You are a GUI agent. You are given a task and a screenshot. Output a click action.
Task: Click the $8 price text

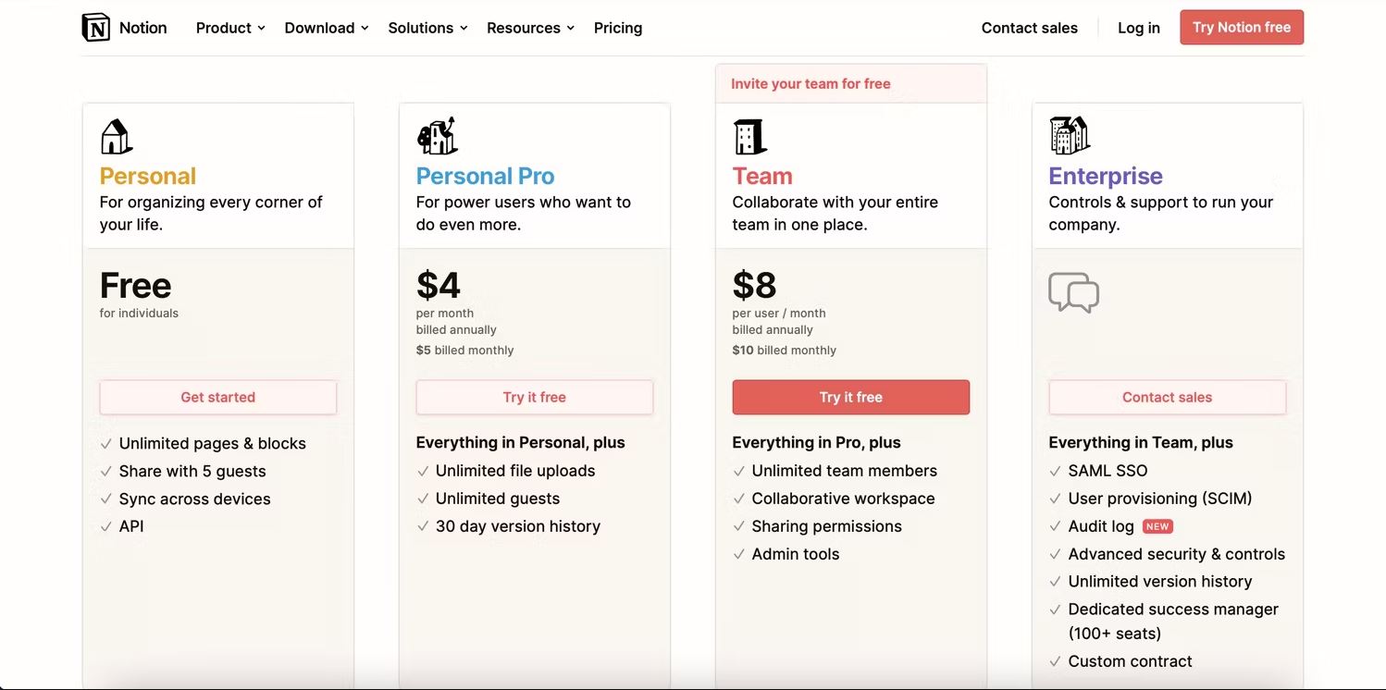click(755, 285)
